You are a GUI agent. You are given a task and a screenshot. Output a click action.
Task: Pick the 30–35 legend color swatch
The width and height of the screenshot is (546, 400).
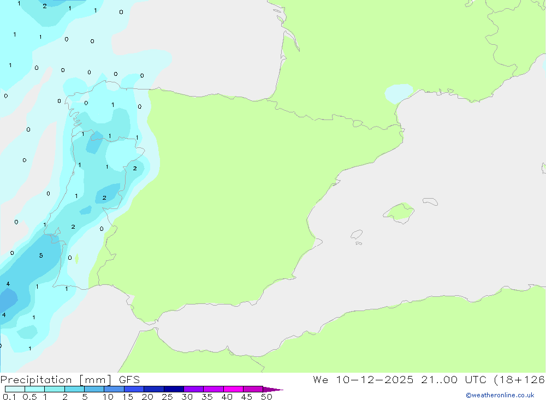(x=194, y=389)
